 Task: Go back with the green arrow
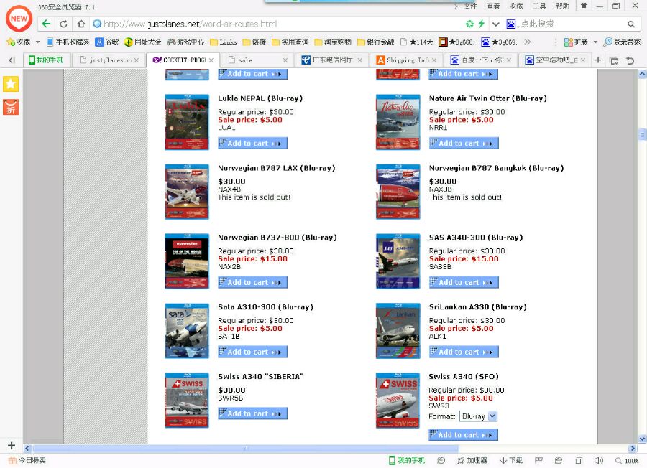tap(46, 24)
